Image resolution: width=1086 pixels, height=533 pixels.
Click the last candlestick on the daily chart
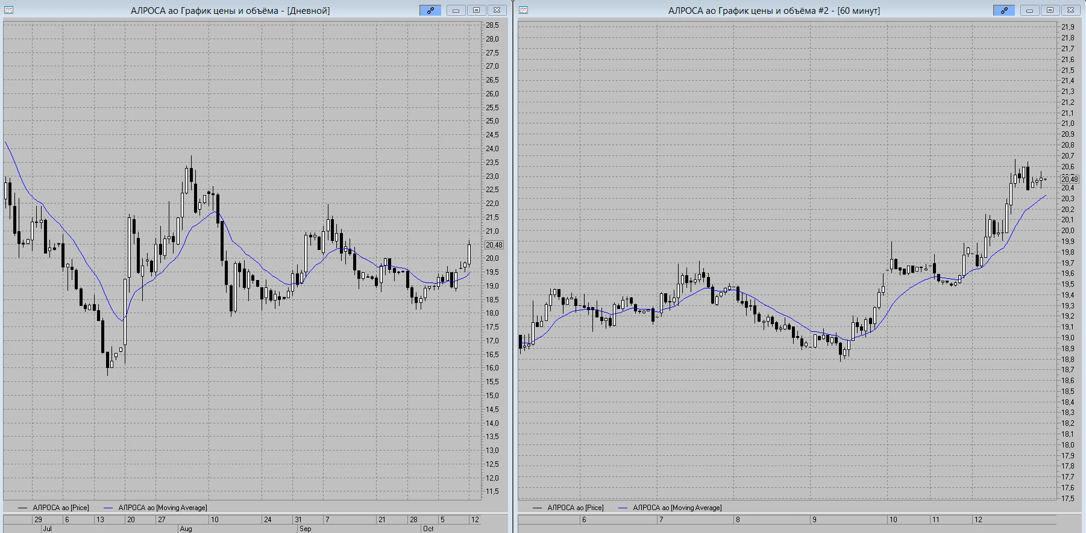(469, 254)
